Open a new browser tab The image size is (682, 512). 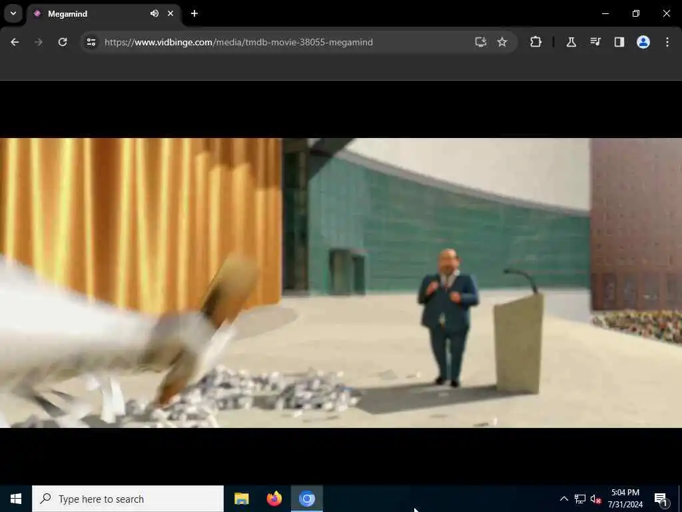(194, 13)
